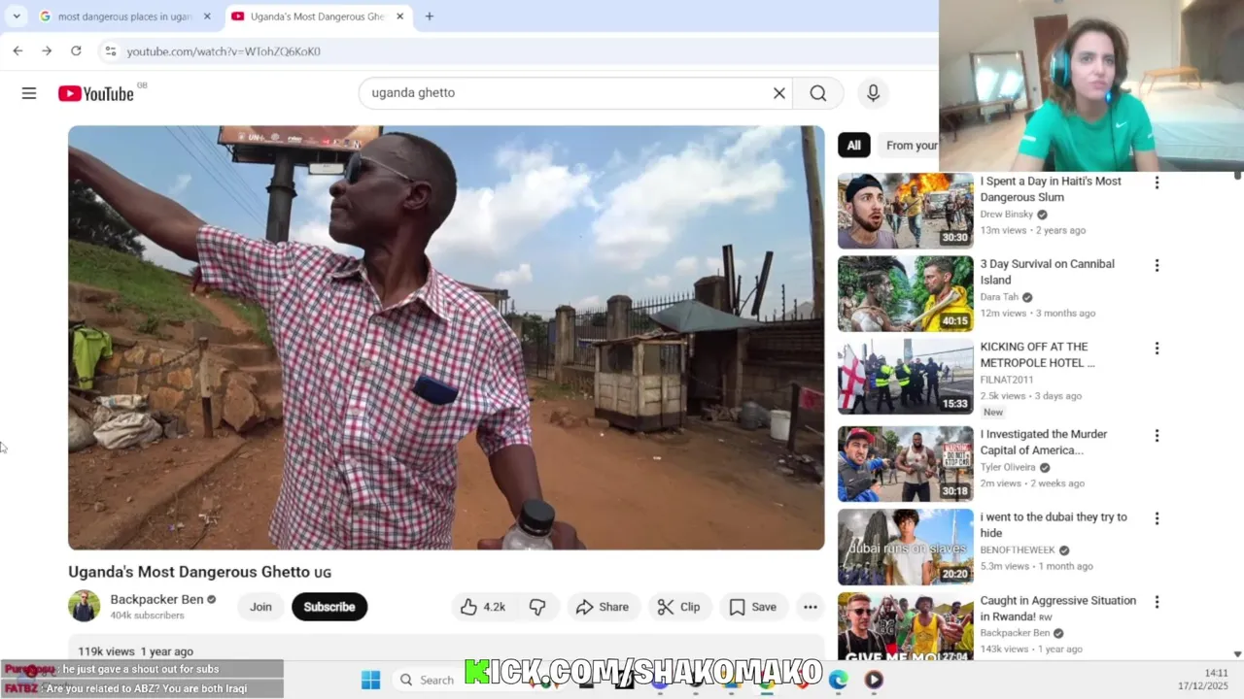Open 'KICKING OFF AT THE METROPOLE HOTEL' thumbnail

(x=906, y=377)
